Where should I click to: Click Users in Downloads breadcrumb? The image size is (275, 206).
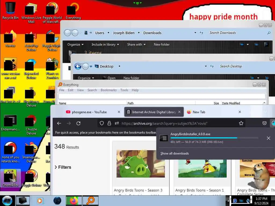click(100, 33)
